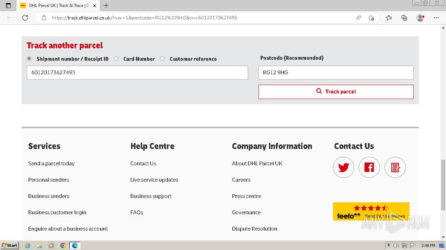Open the contact form document icon

[395, 167]
